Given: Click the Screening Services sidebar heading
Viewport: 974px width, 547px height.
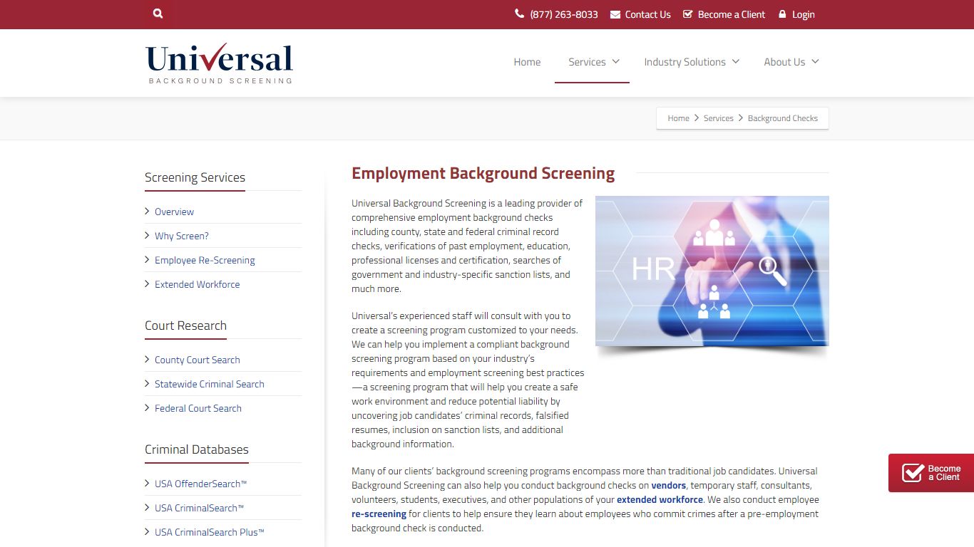Looking at the screenshot, I should [x=195, y=177].
